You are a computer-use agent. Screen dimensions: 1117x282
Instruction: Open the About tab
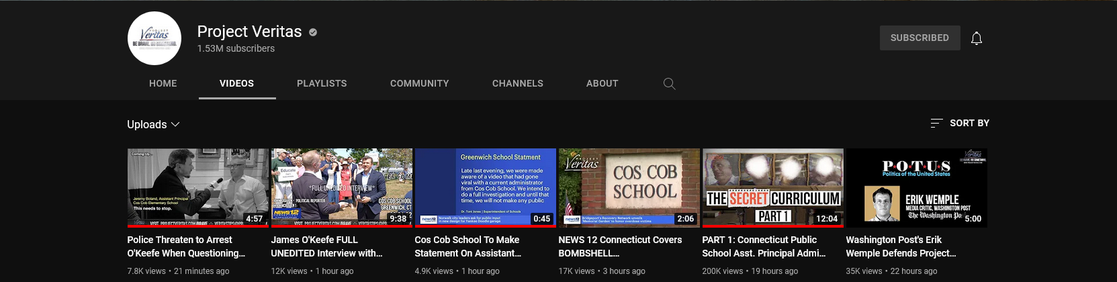pos(602,84)
